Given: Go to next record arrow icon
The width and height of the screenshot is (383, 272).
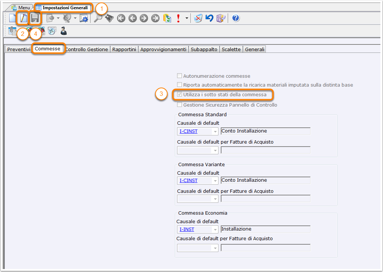Looking at the screenshot, I should [x=144, y=19].
